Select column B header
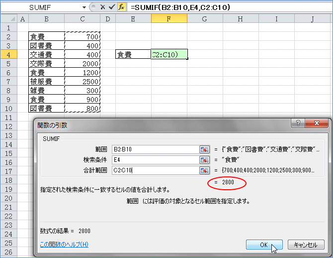The image size is (333, 258). coord(47,19)
